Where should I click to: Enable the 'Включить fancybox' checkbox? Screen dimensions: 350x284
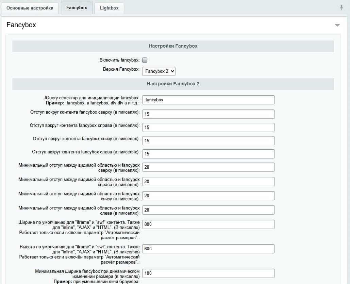(x=145, y=60)
